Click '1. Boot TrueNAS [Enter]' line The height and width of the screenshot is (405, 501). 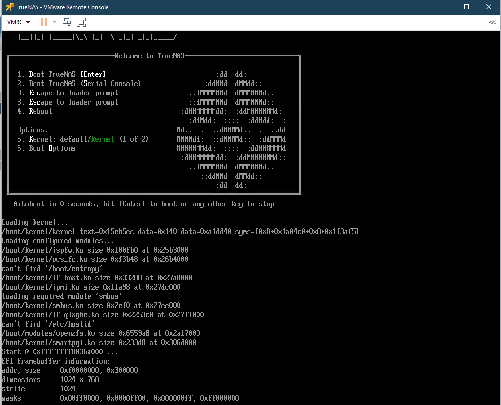pos(61,74)
